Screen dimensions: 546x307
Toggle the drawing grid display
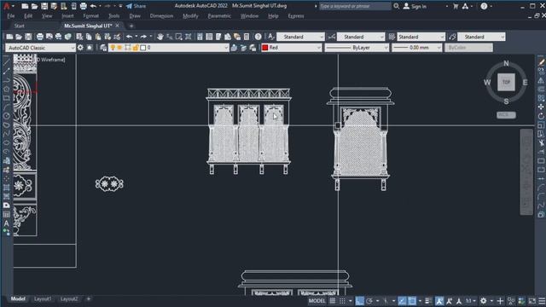[333, 301]
